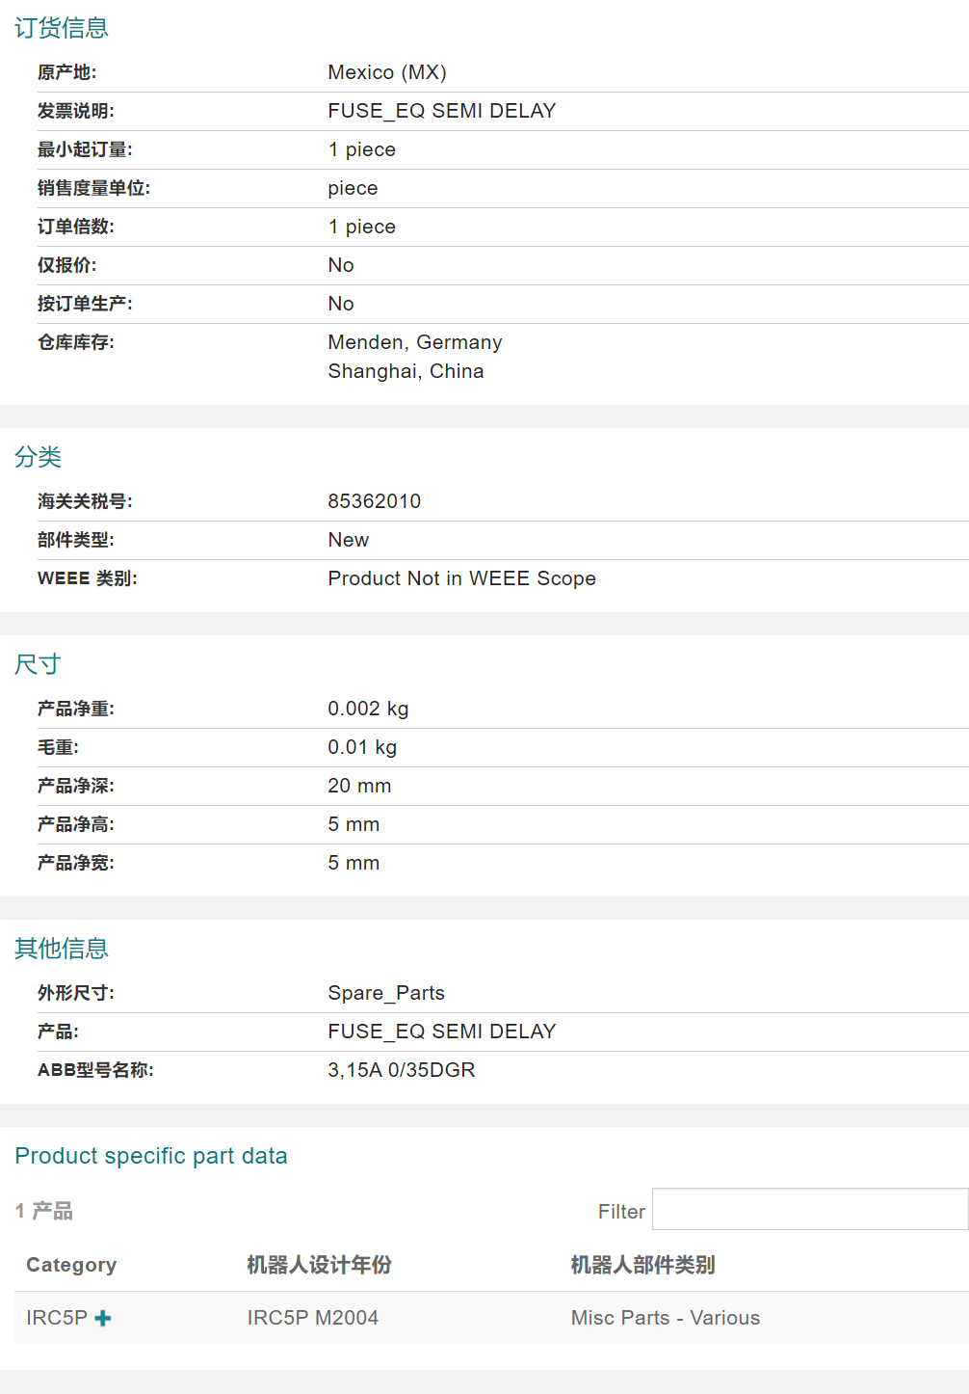Click the Shanghai, China warehouse entry

406,371
